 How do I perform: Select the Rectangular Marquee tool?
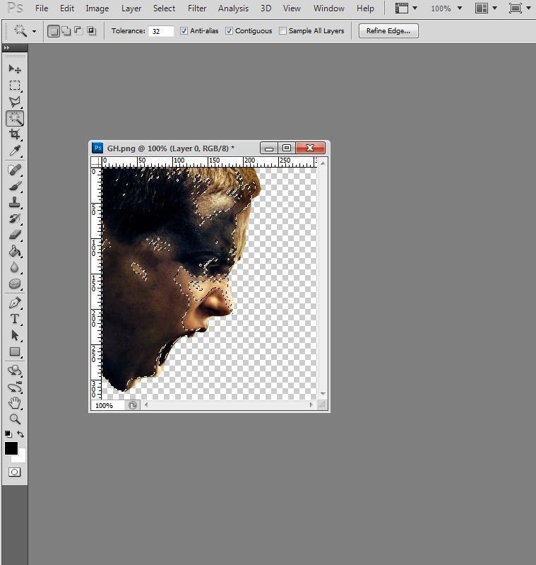[15, 86]
